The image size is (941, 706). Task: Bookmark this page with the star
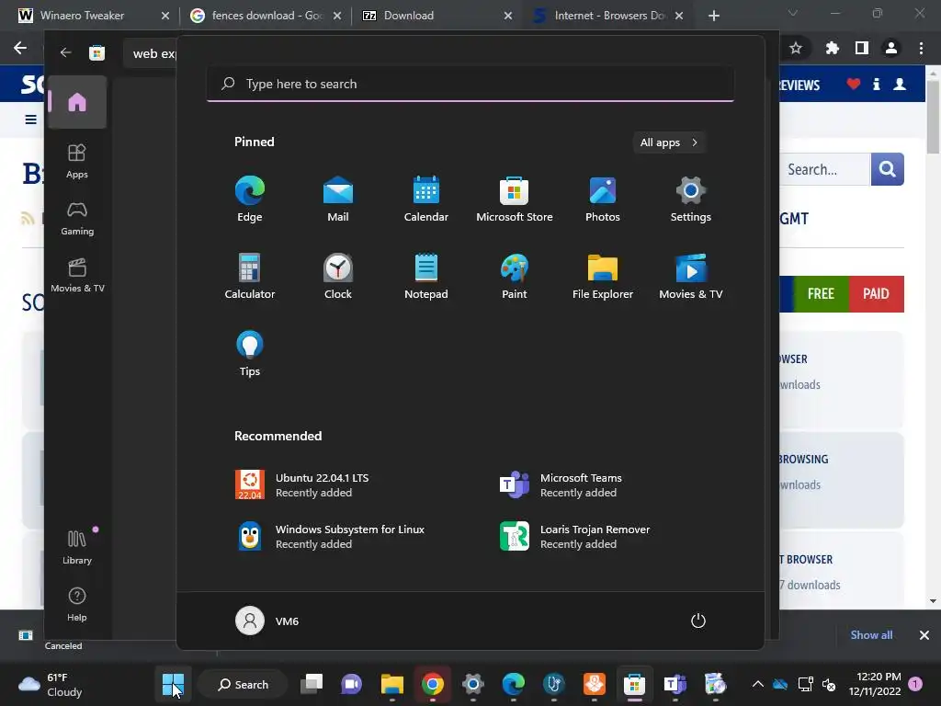click(x=796, y=48)
